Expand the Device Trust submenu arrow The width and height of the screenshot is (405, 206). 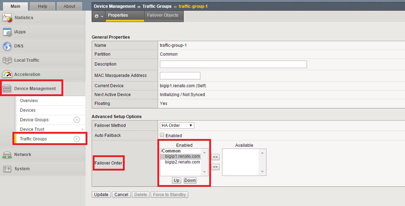(83, 129)
